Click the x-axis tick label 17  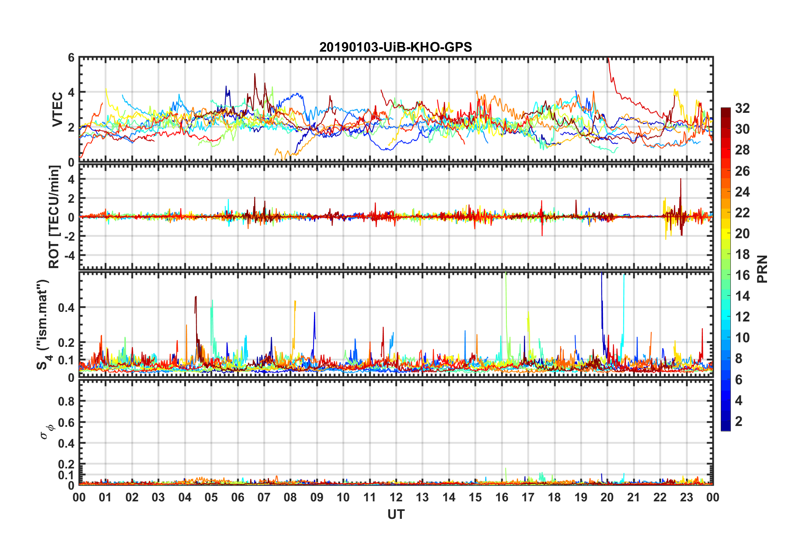(528, 497)
